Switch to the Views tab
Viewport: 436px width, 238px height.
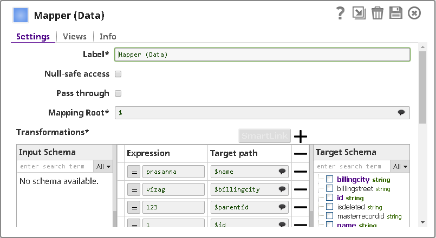click(x=75, y=36)
